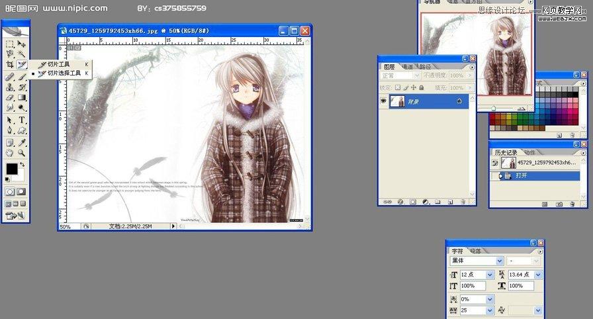Open the 历史记录 tab

506,152
